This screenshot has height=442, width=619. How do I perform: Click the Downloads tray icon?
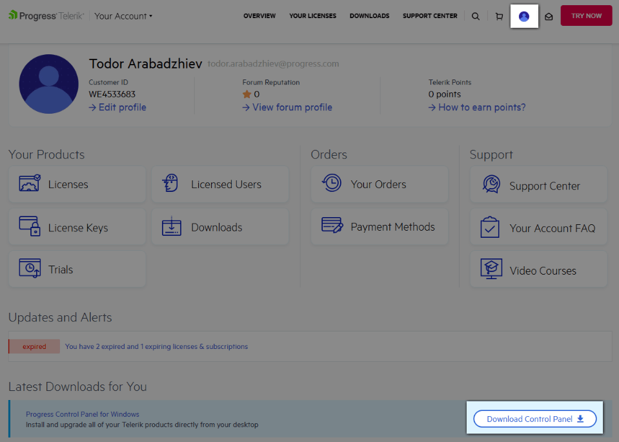(170, 226)
